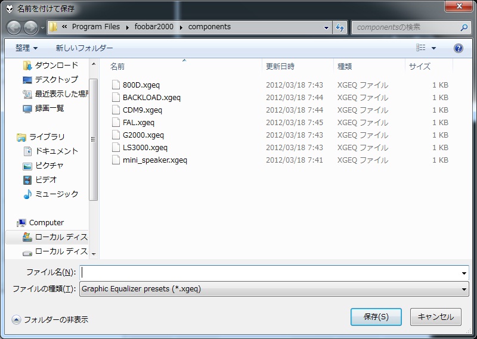Click the folder icon in address bar
The width and height of the screenshot is (477, 339).
pos(53,27)
